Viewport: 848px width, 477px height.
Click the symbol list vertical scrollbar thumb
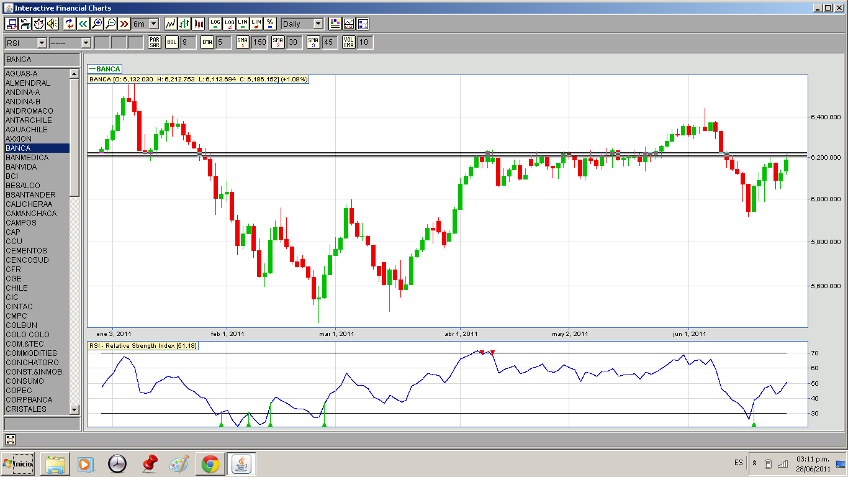pos(74,138)
